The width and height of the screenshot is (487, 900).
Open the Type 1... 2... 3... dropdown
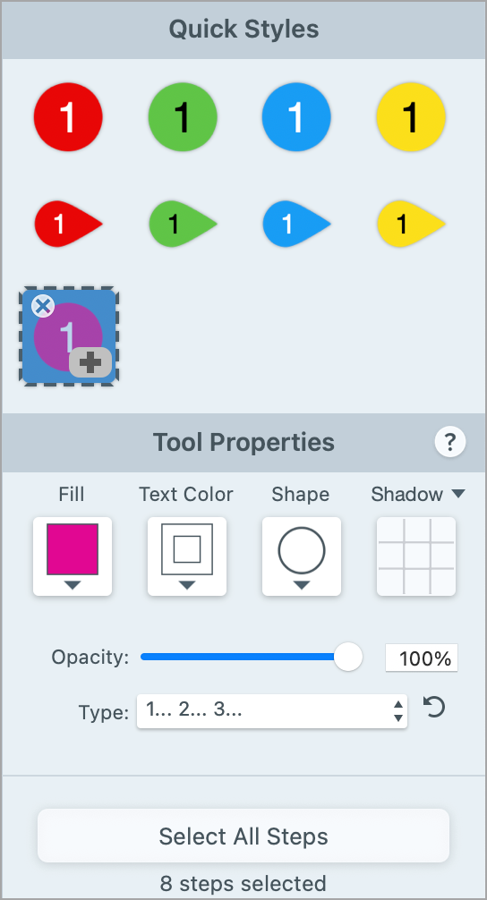[272, 711]
